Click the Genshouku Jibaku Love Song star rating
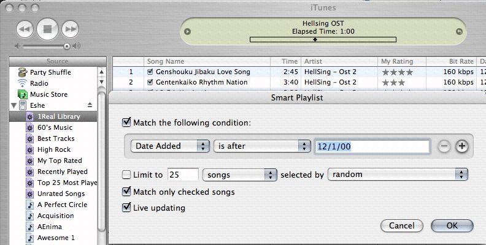The height and width of the screenshot is (245, 486). coord(398,72)
